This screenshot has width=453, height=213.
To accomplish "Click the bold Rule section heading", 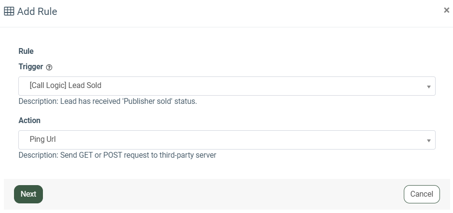I will [26, 51].
